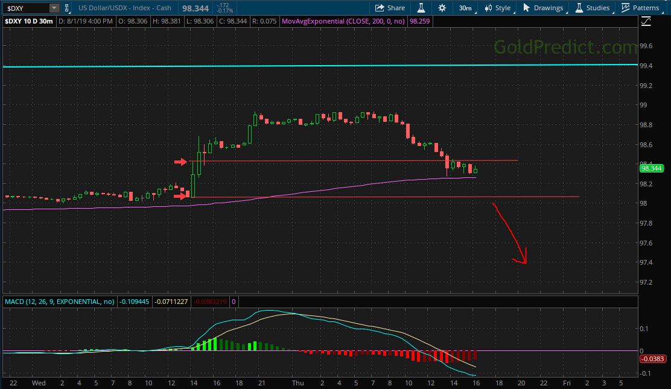Open the flask lab icon
671x389 pixels.
(x=422, y=8)
